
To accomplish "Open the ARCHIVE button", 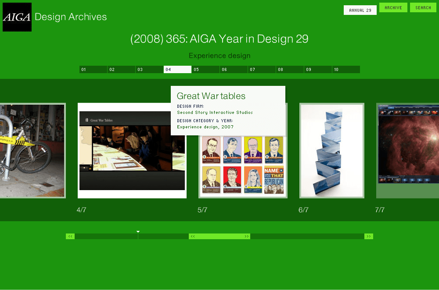I will [x=393, y=7].
